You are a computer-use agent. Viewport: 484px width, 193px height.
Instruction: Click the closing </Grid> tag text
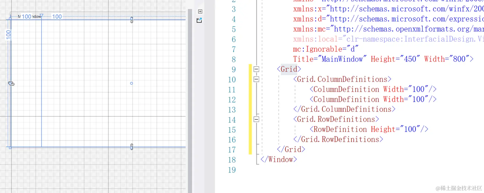[x=291, y=149]
